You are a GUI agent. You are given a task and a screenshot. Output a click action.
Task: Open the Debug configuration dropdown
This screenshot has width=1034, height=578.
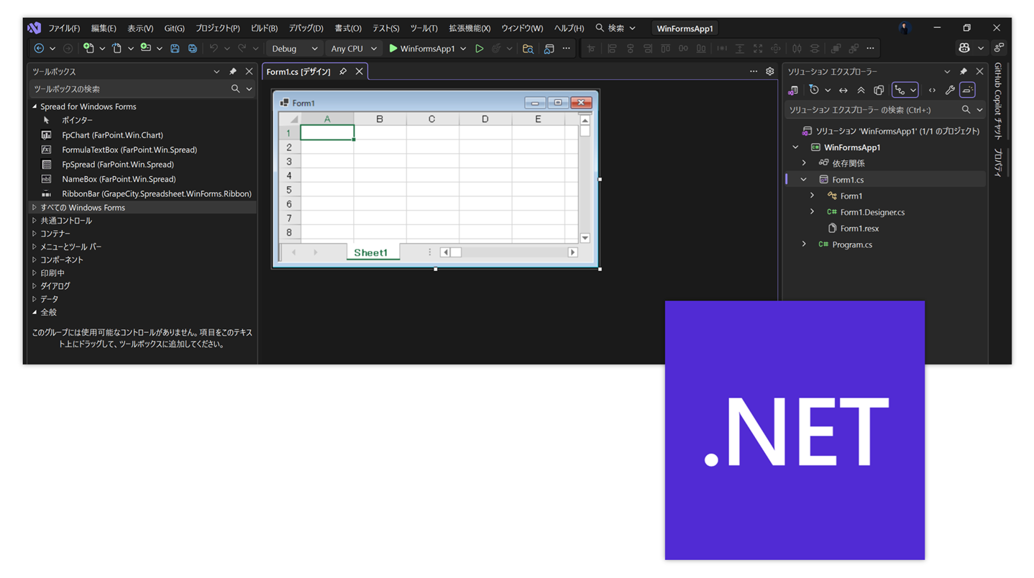coord(295,48)
